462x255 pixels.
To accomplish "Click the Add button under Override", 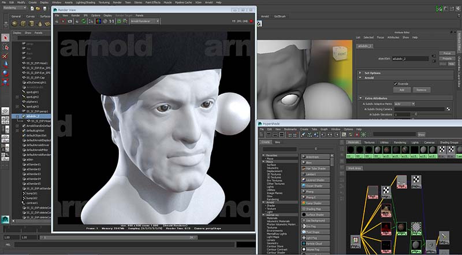I will point(401,90).
